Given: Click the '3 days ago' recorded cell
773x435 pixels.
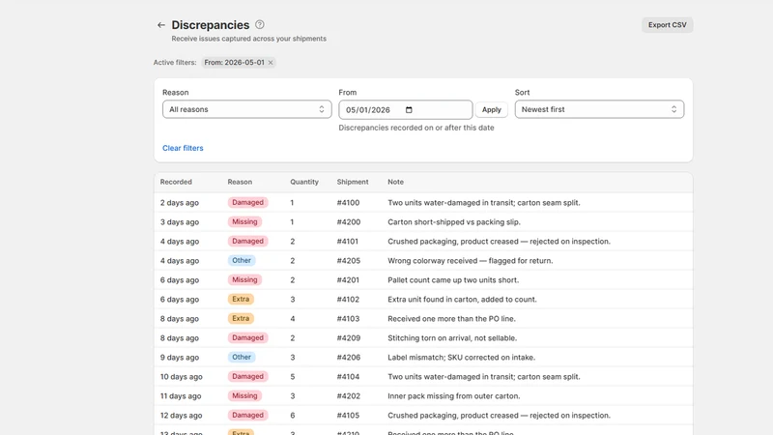Looking at the screenshot, I should (180, 222).
